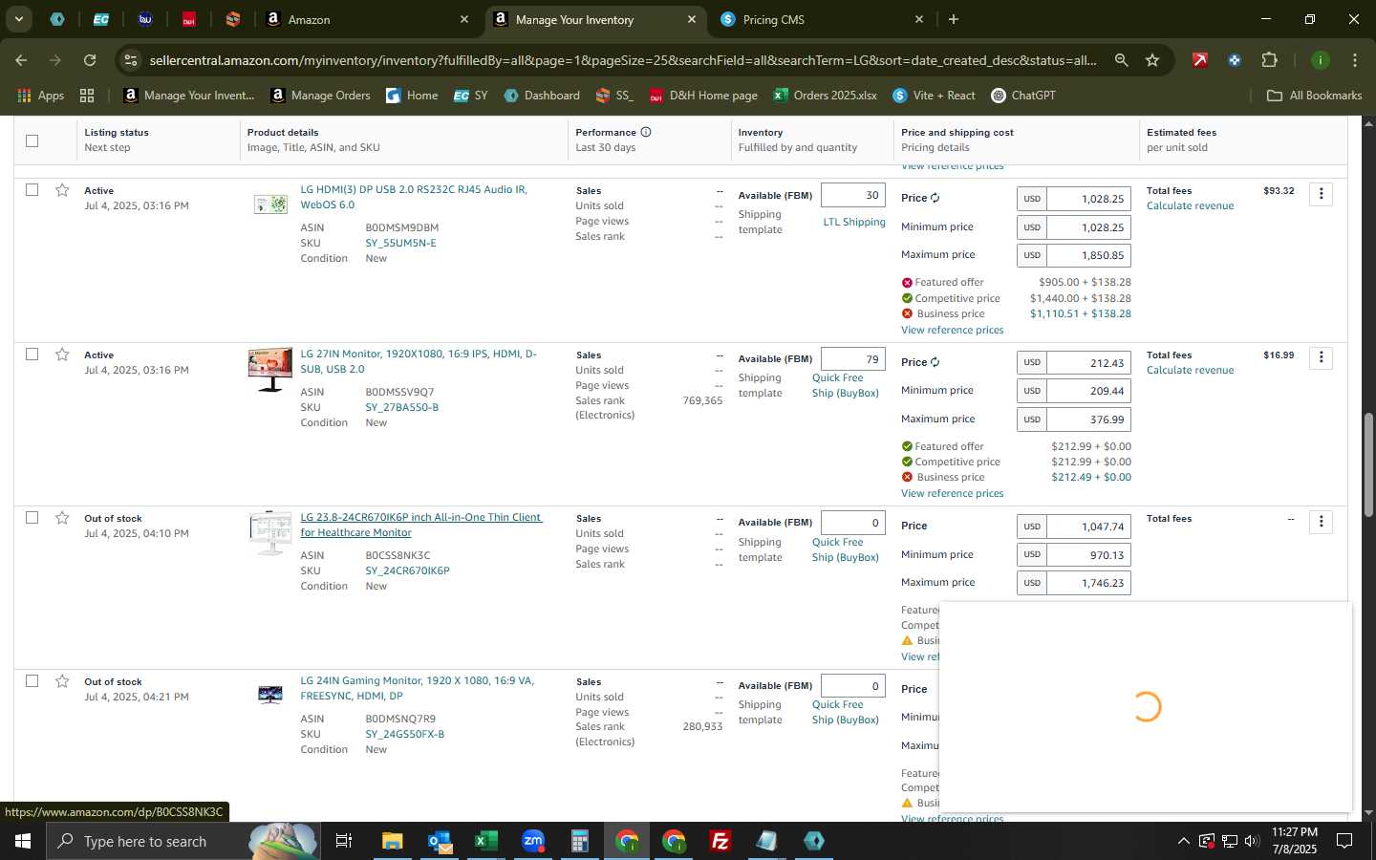Screen dimensions: 1376x860
Task: Open the Chrome extensions puzzle icon
Action: pyautogui.click(x=1269, y=60)
